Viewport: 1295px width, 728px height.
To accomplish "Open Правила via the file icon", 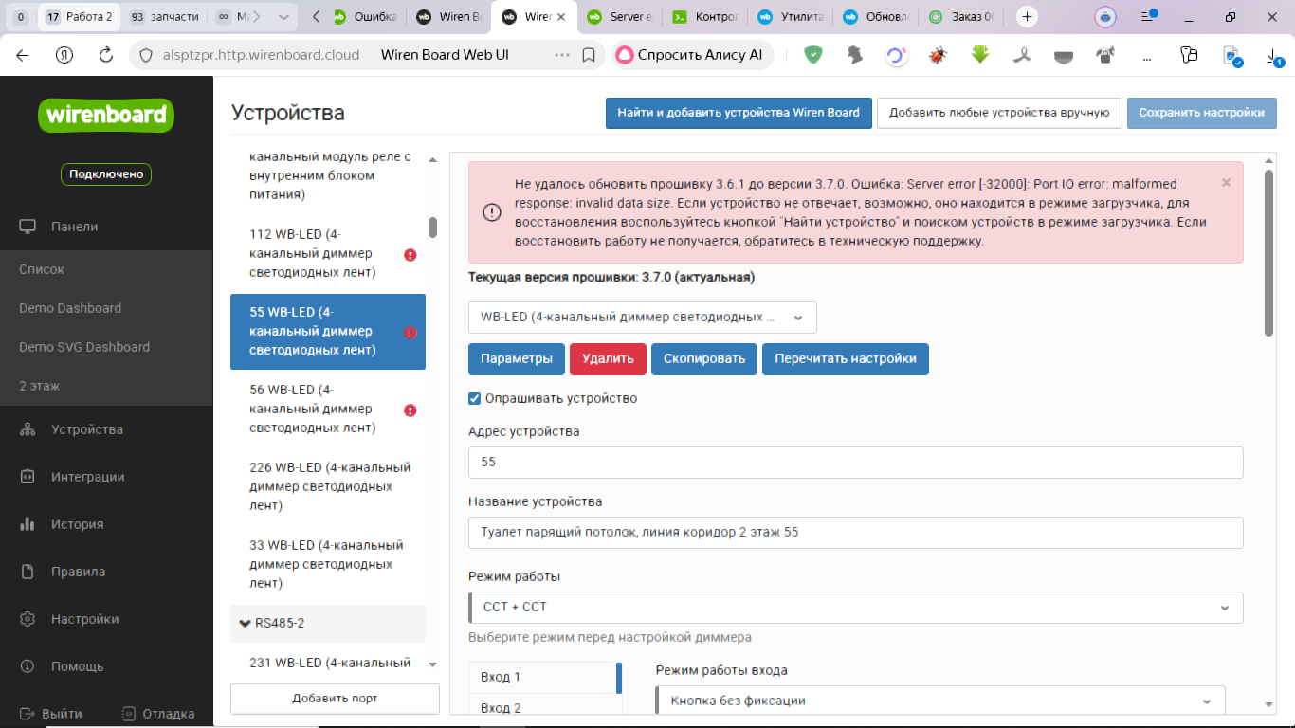I will pos(27,572).
